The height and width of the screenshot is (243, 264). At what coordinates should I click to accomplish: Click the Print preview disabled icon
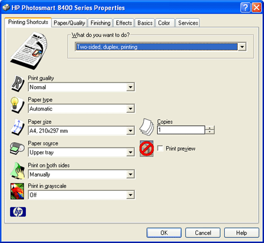point(147,148)
